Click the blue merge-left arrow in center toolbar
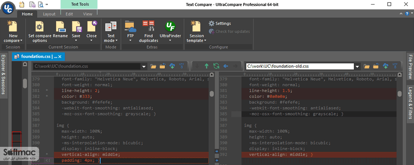This screenshot has width=414, height=165. (226, 66)
